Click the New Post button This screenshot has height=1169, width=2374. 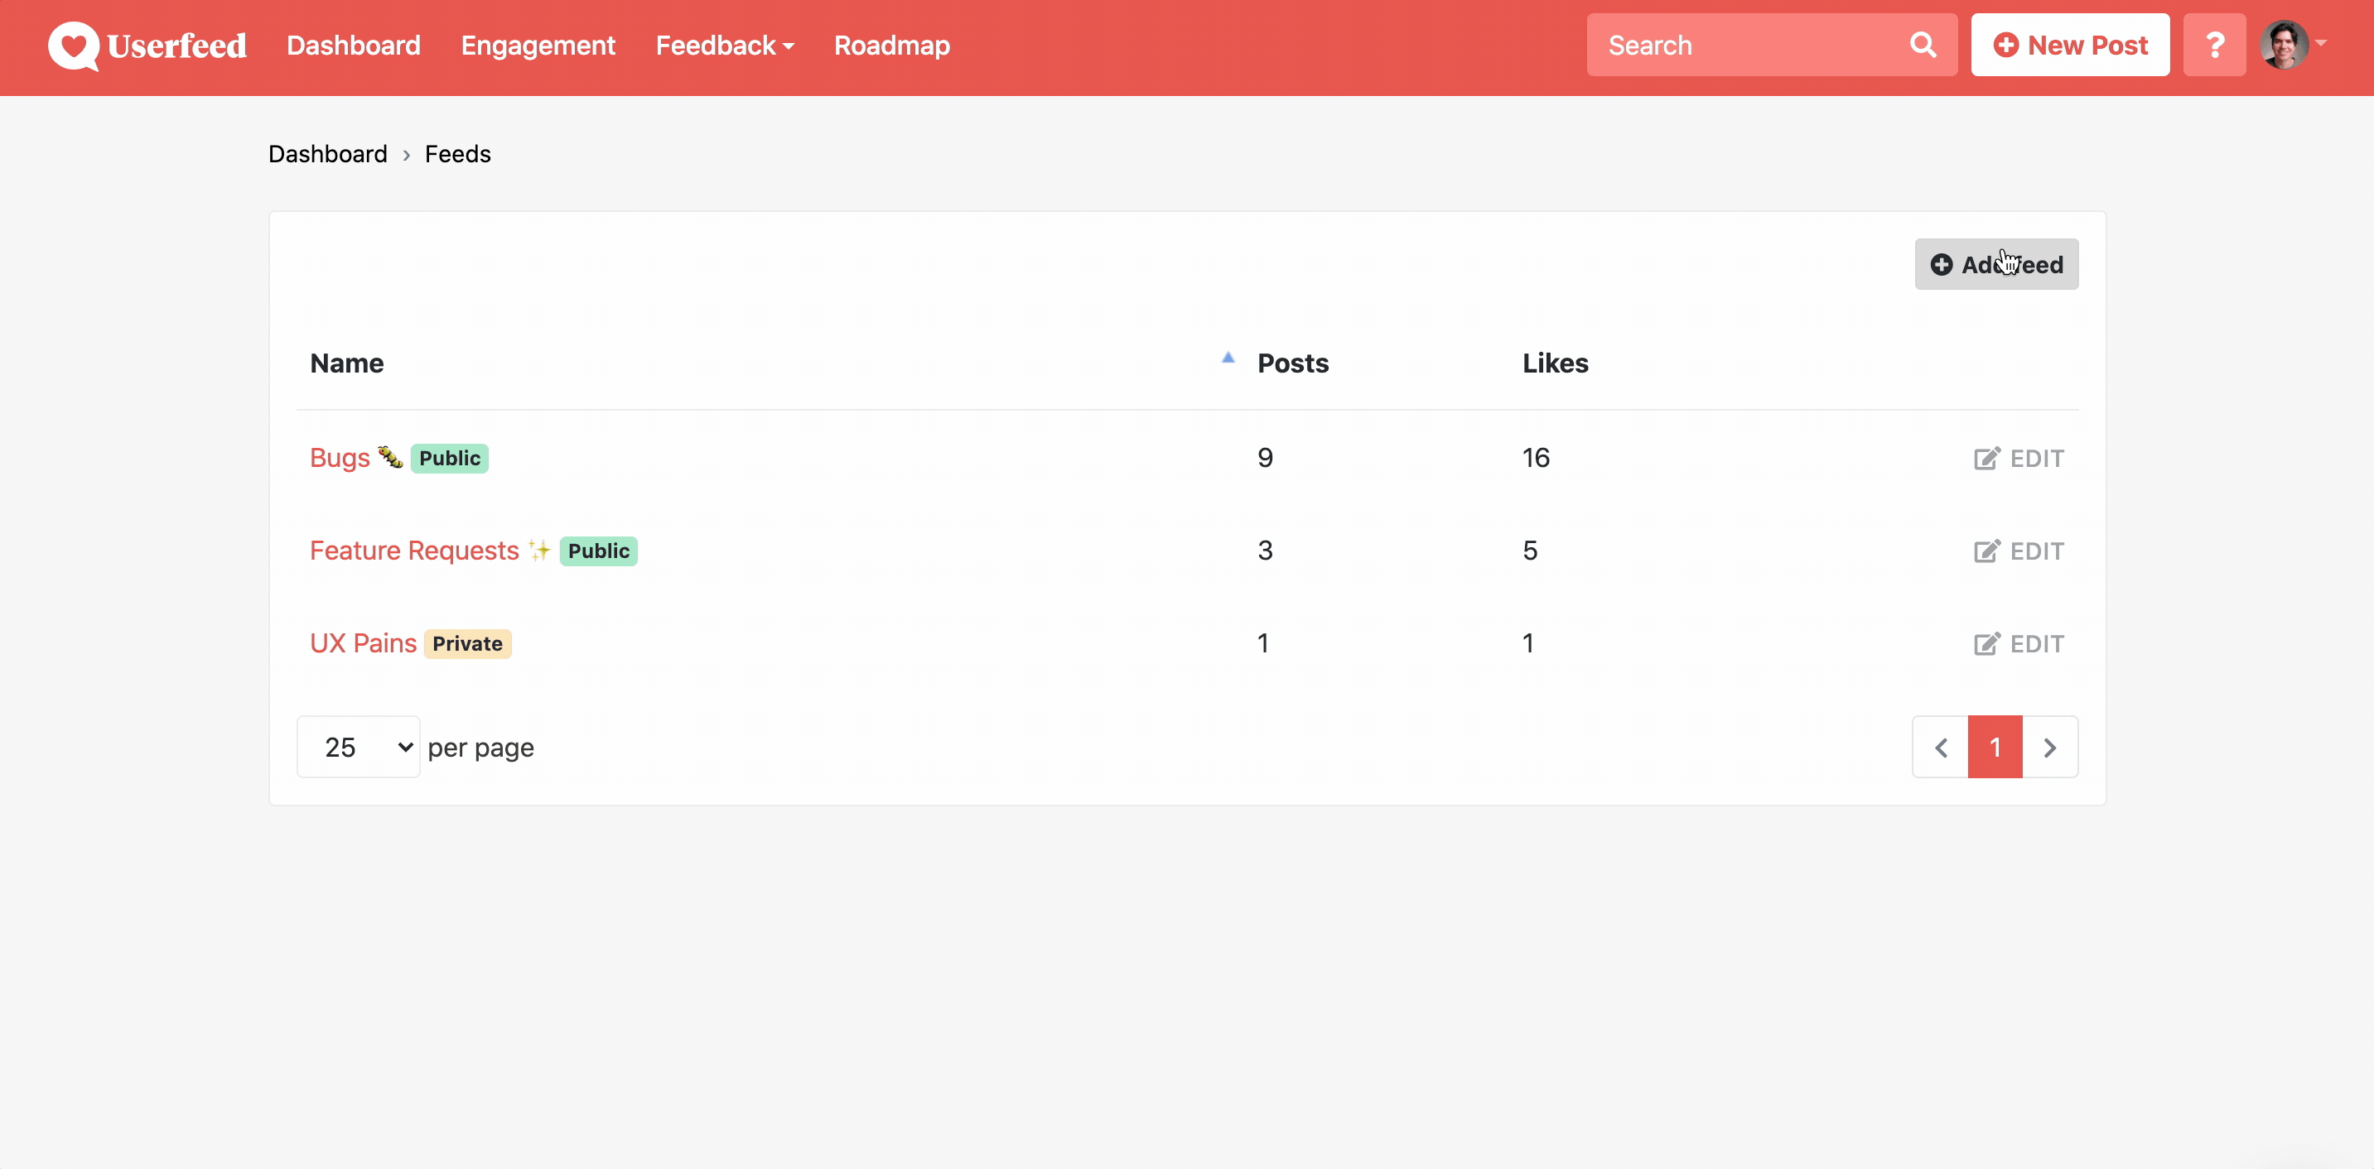(x=2071, y=46)
